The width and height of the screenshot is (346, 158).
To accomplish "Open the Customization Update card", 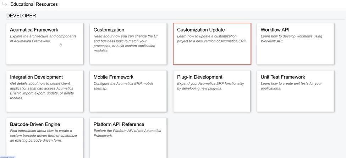I will (x=212, y=44).
